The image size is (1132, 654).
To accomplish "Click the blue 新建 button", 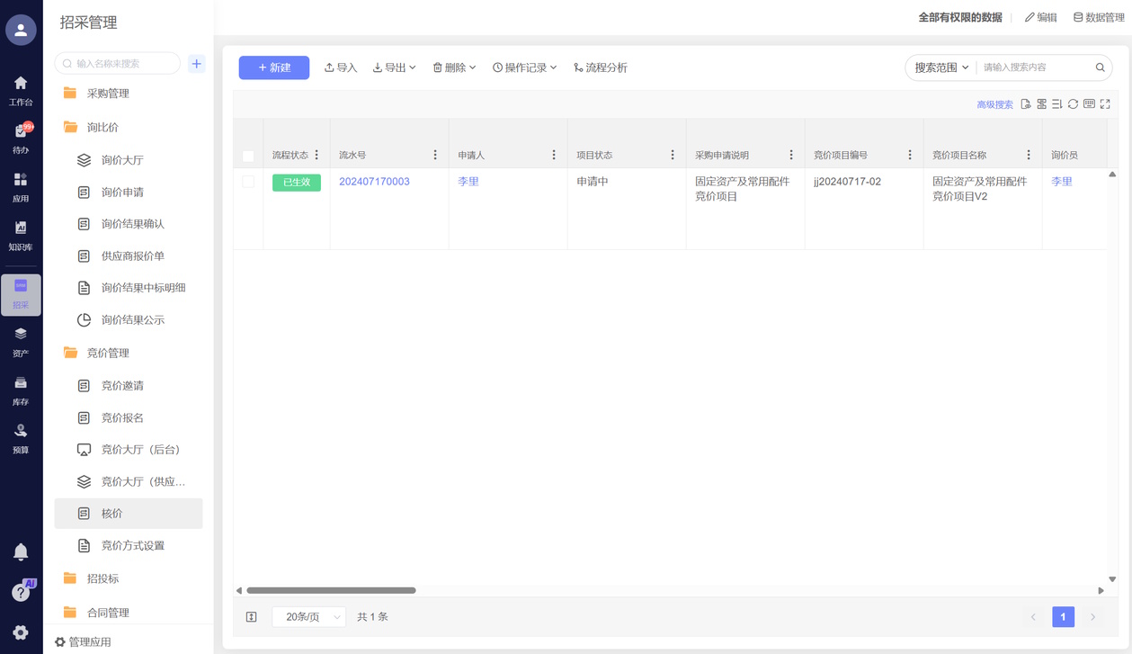I will tap(274, 67).
